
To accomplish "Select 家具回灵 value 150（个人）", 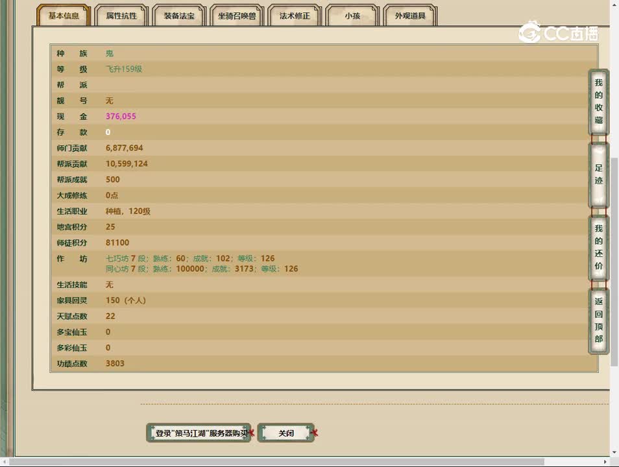I will pos(126,300).
